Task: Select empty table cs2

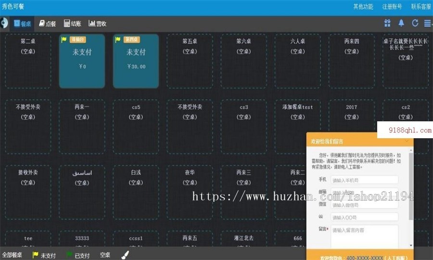Action: [406, 111]
